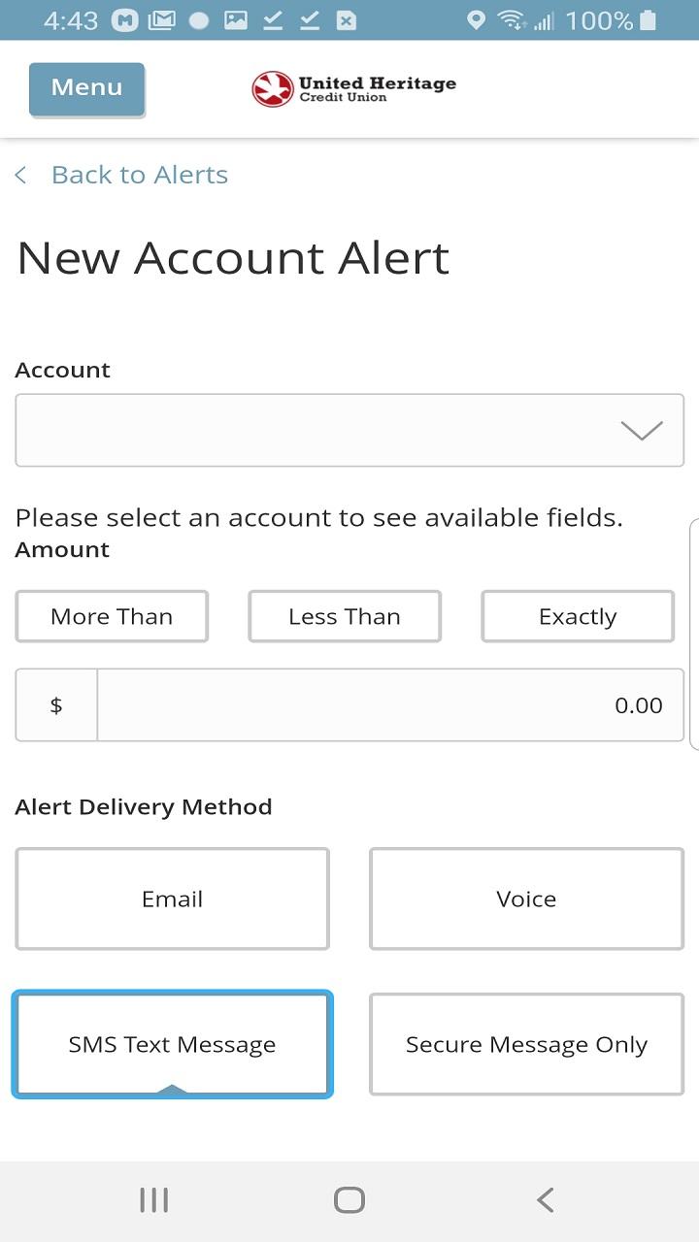699x1242 pixels.
Task: Focus the dollar amount input field
Action: click(390, 705)
